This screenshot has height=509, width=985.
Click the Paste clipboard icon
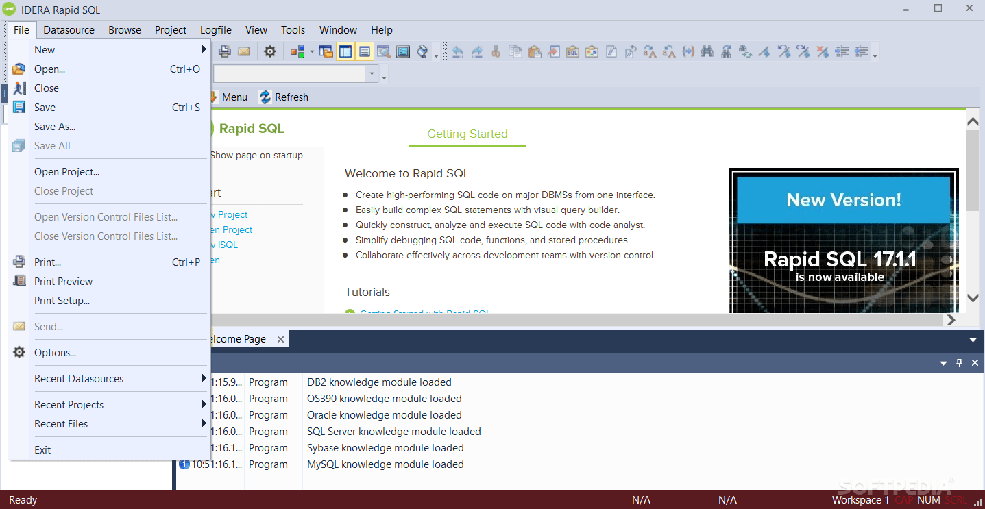535,51
